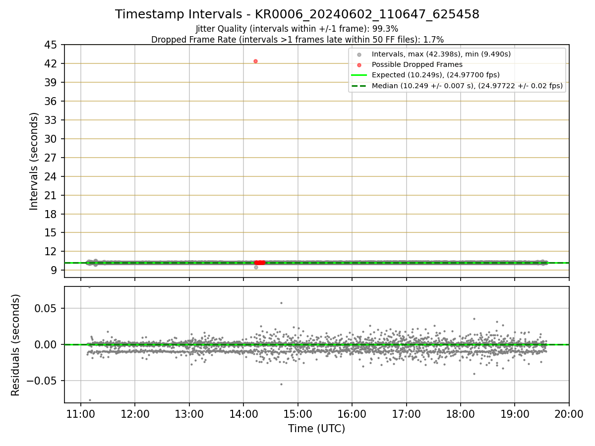Click the 27 y-axis tick label
Viewport: 595px width, 446px height.
pyautogui.click(x=51, y=158)
